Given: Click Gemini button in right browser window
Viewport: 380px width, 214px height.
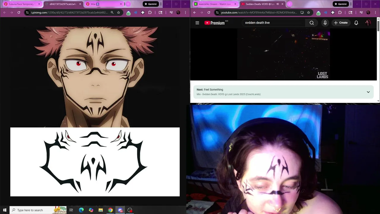Looking at the screenshot, I should tap(341, 4).
